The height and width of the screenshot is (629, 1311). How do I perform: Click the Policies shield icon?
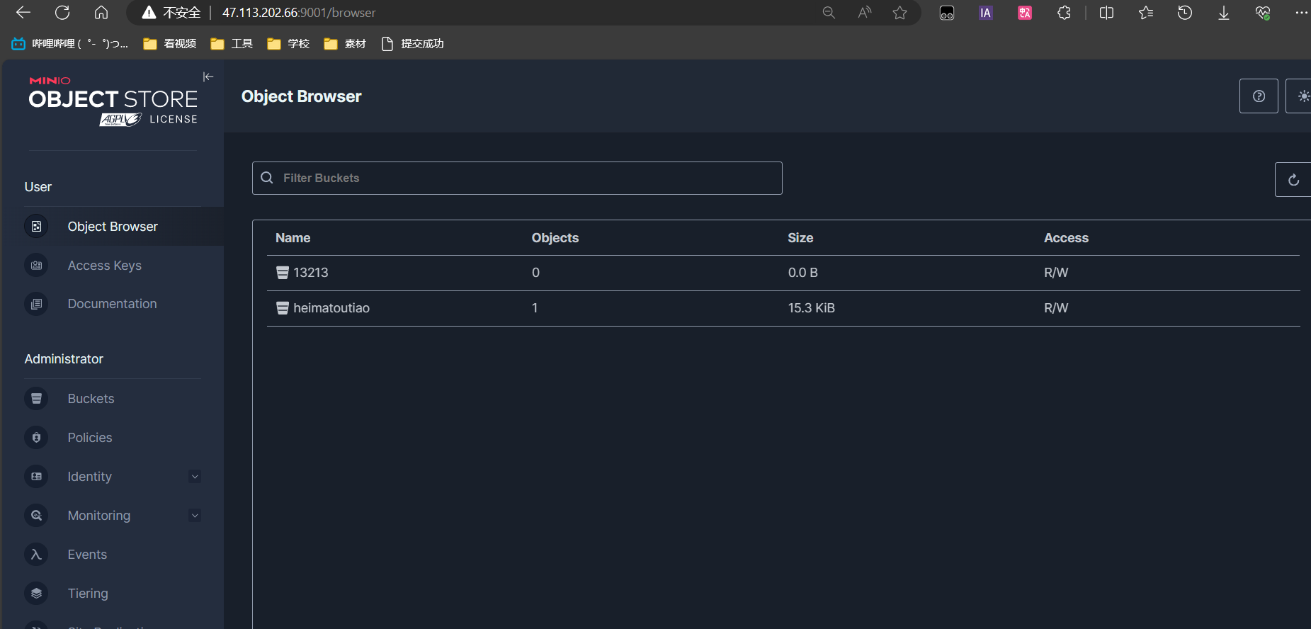36,438
